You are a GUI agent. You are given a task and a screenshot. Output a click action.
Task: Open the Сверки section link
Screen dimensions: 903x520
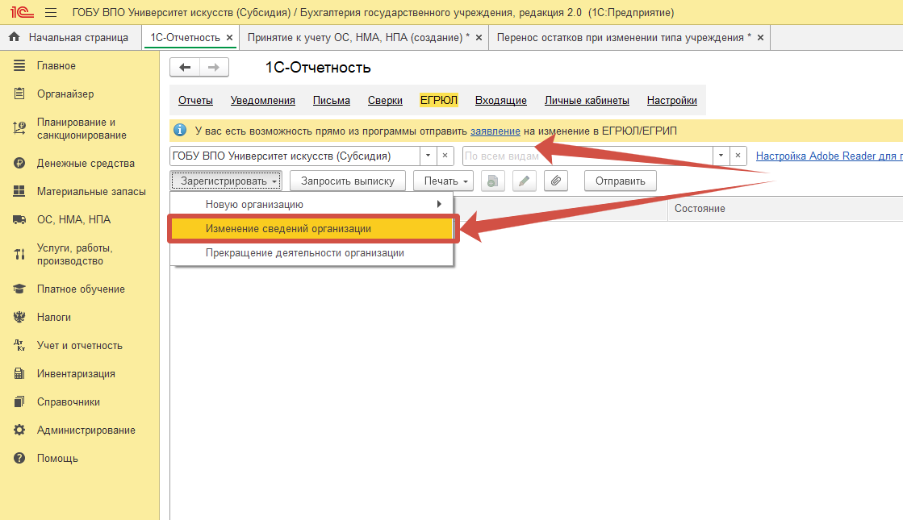(385, 101)
